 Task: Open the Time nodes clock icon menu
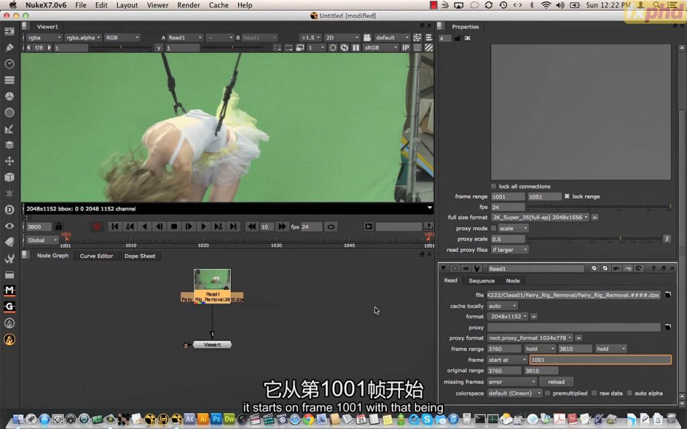point(9,64)
